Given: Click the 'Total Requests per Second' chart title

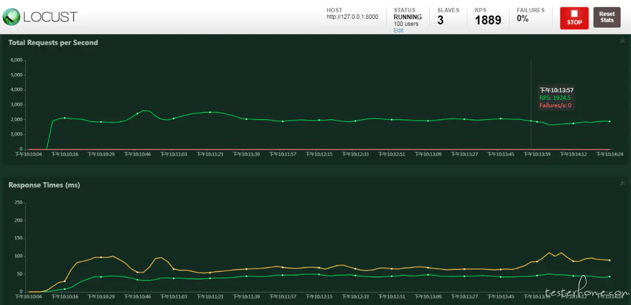Looking at the screenshot, I should coord(53,43).
